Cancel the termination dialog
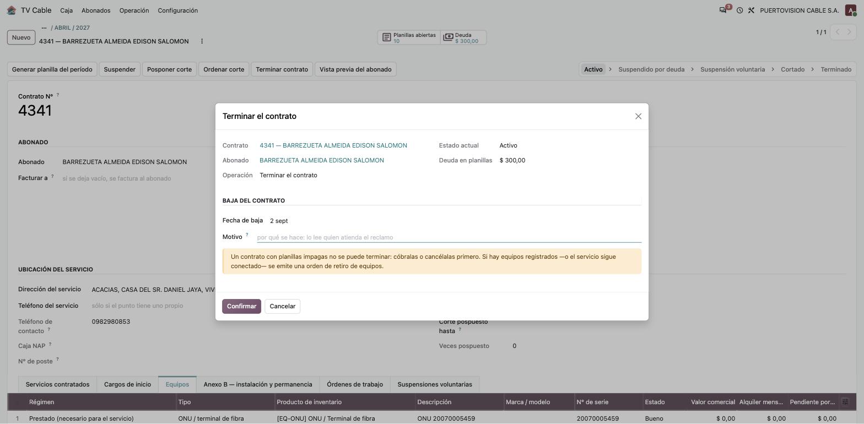This screenshot has width=864, height=424. (283, 306)
